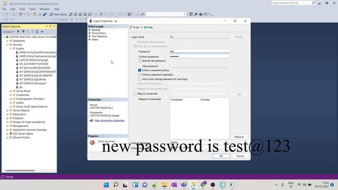Open the File menu

pyautogui.click(x=4, y=9)
